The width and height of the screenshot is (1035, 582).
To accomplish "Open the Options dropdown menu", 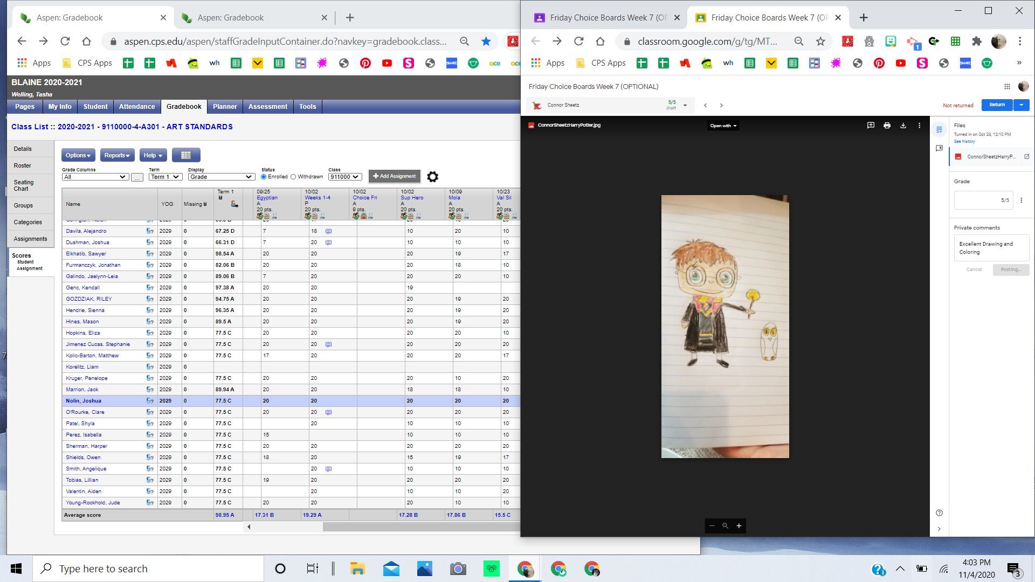I will coord(78,155).
